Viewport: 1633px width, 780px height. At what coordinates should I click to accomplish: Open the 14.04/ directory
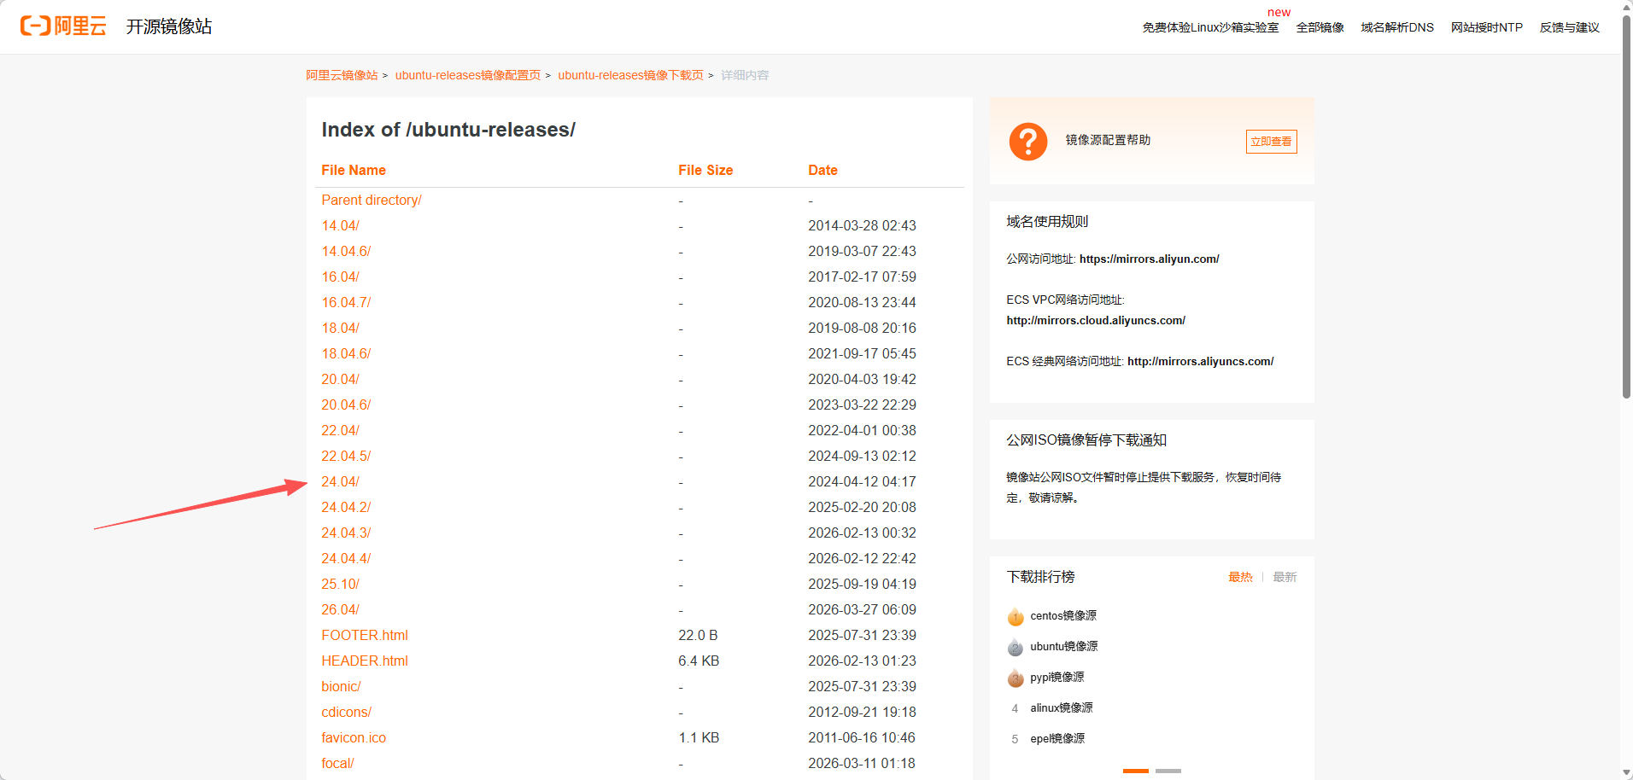click(340, 225)
